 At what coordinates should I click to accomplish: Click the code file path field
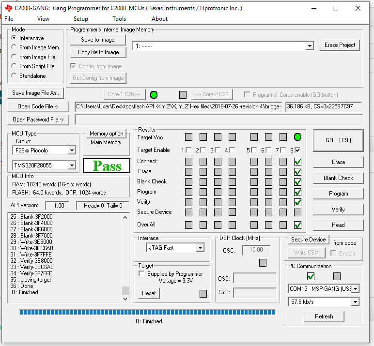(x=178, y=106)
